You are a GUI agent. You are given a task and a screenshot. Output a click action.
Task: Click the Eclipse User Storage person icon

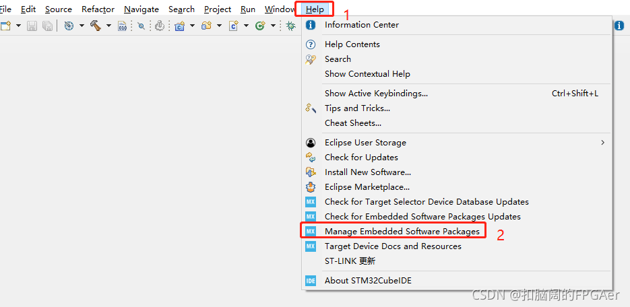(311, 143)
